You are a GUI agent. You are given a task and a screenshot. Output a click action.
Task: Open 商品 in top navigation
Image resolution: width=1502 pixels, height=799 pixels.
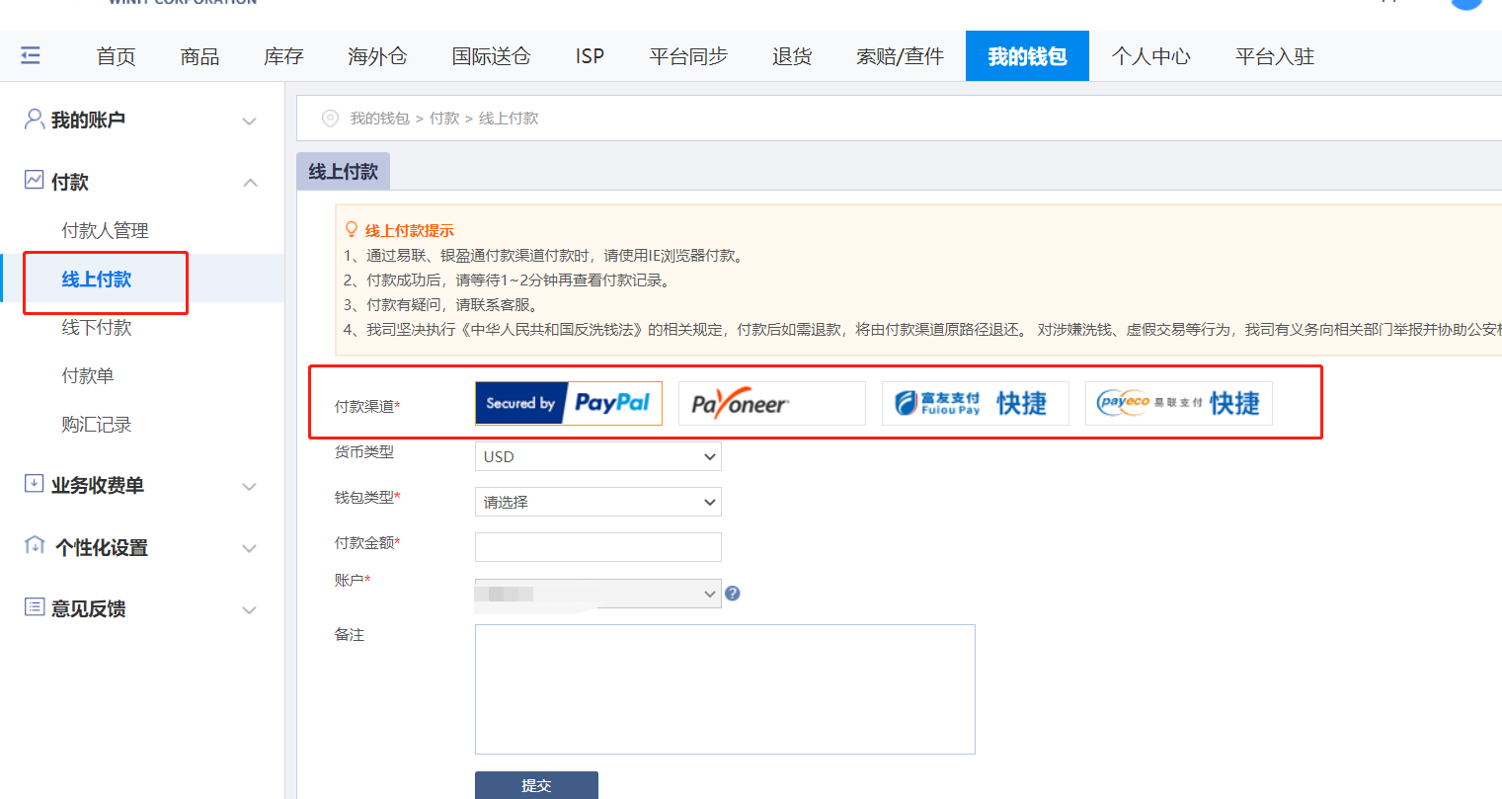click(199, 56)
